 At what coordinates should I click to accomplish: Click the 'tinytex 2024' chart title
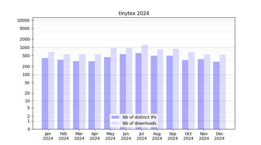(x=134, y=13)
